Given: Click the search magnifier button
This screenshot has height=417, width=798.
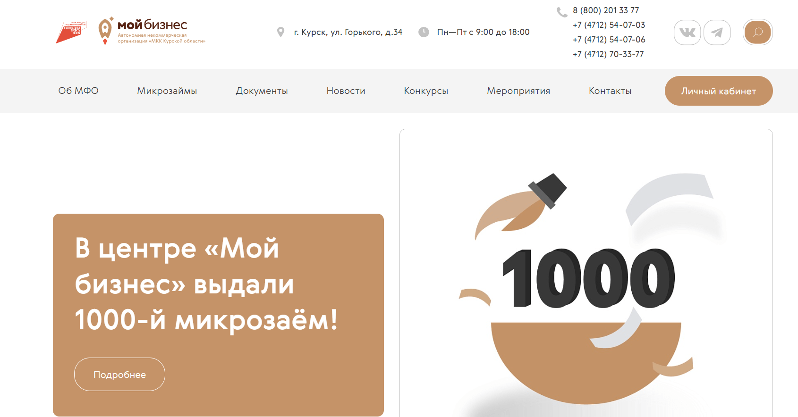Looking at the screenshot, I should [757, 32].
